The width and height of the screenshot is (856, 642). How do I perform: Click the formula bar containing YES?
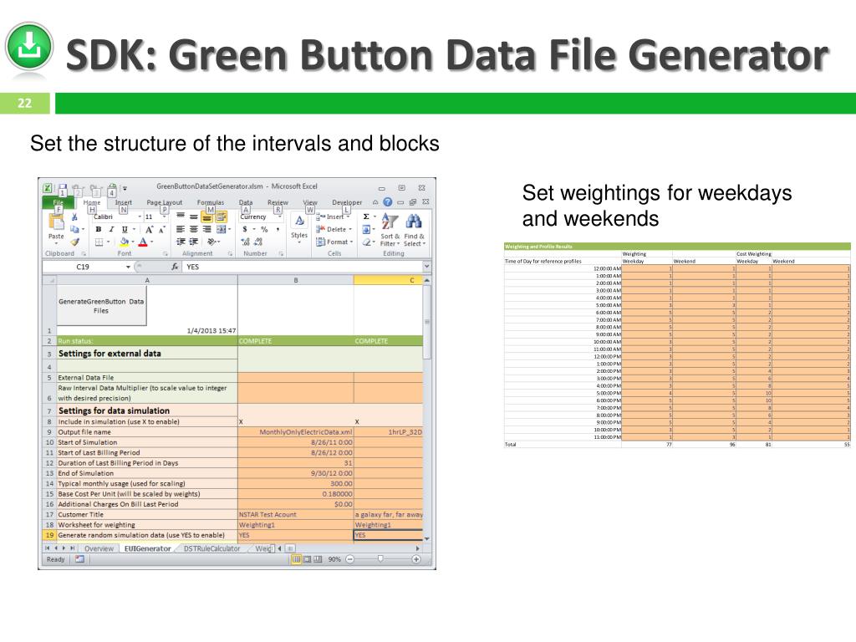tap(303, 267)
